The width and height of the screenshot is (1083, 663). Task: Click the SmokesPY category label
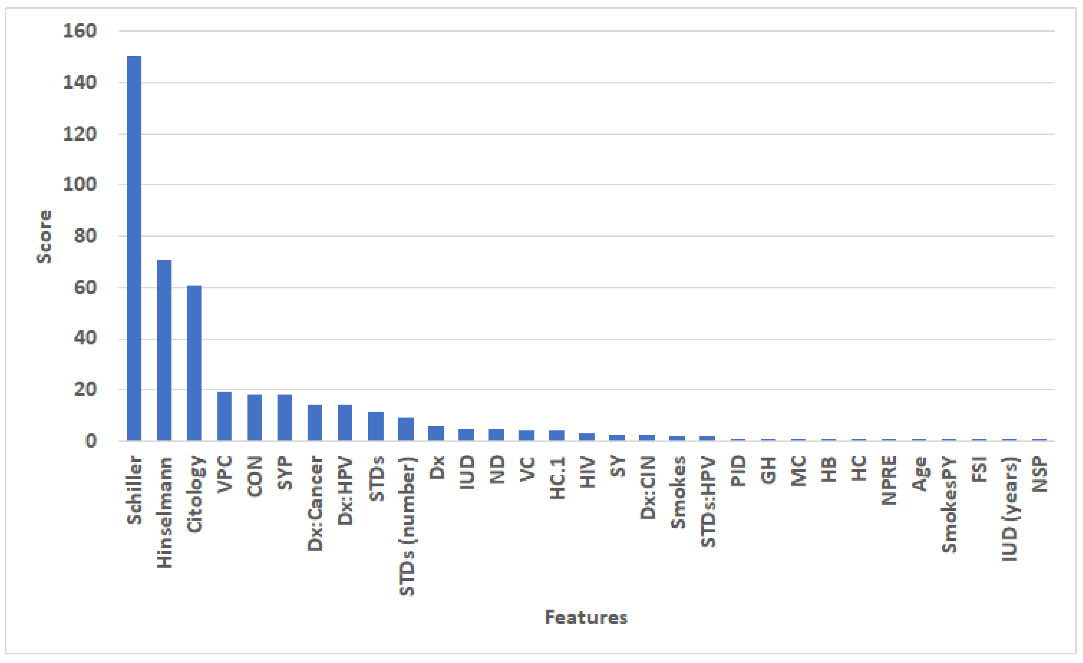949,505
